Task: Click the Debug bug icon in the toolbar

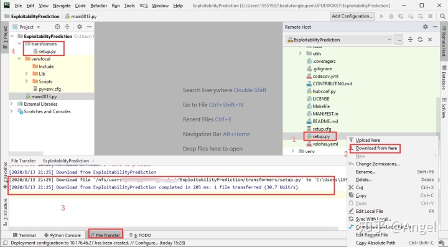Action: 391,16
